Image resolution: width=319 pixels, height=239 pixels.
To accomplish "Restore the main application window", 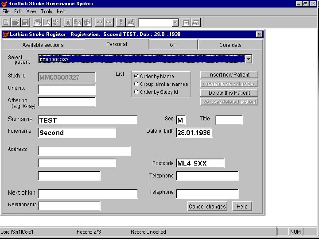I will click(x=306, y=4).
